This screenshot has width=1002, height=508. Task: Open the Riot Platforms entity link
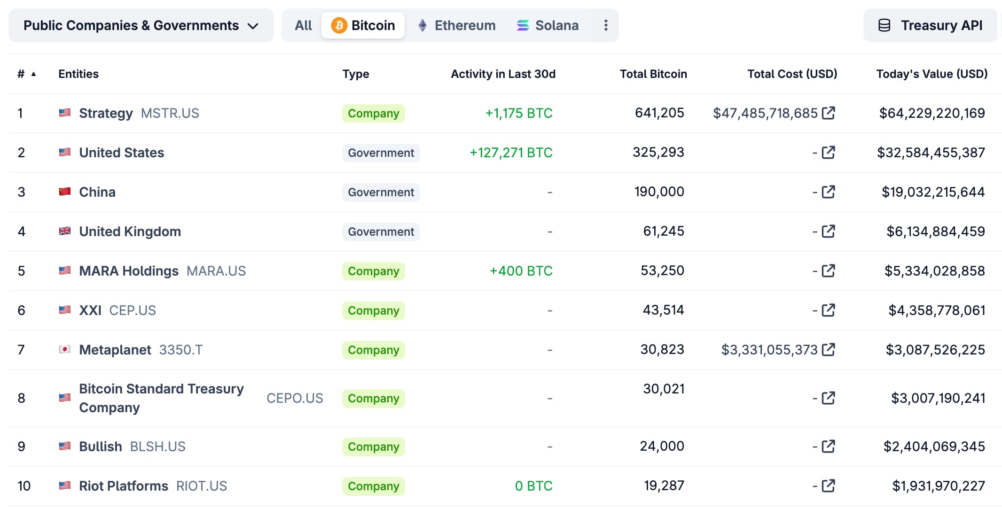pyautogui.click(x=124, y=486)
